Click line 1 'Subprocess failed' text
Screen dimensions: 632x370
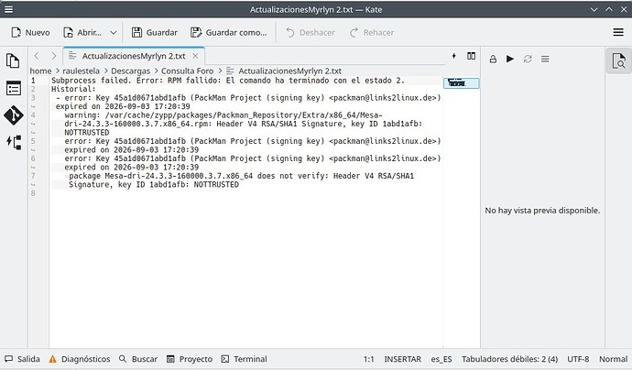(228, 81)
